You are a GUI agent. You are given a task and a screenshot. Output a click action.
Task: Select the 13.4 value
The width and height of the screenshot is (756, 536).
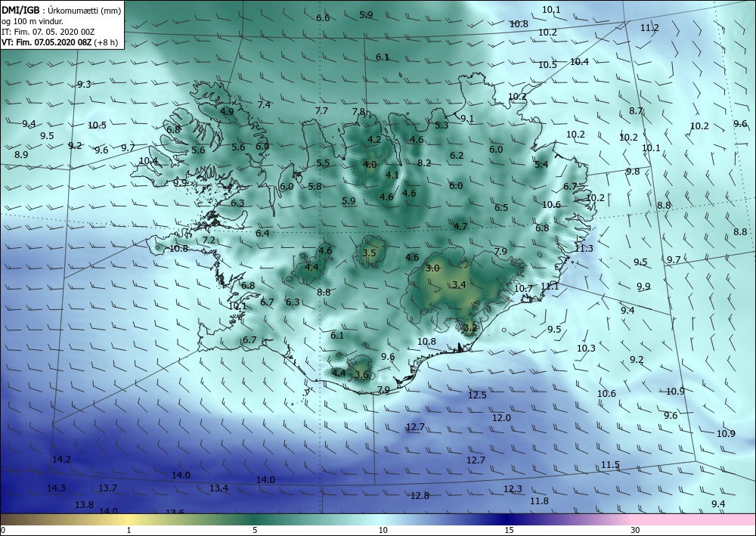[218, 488]
